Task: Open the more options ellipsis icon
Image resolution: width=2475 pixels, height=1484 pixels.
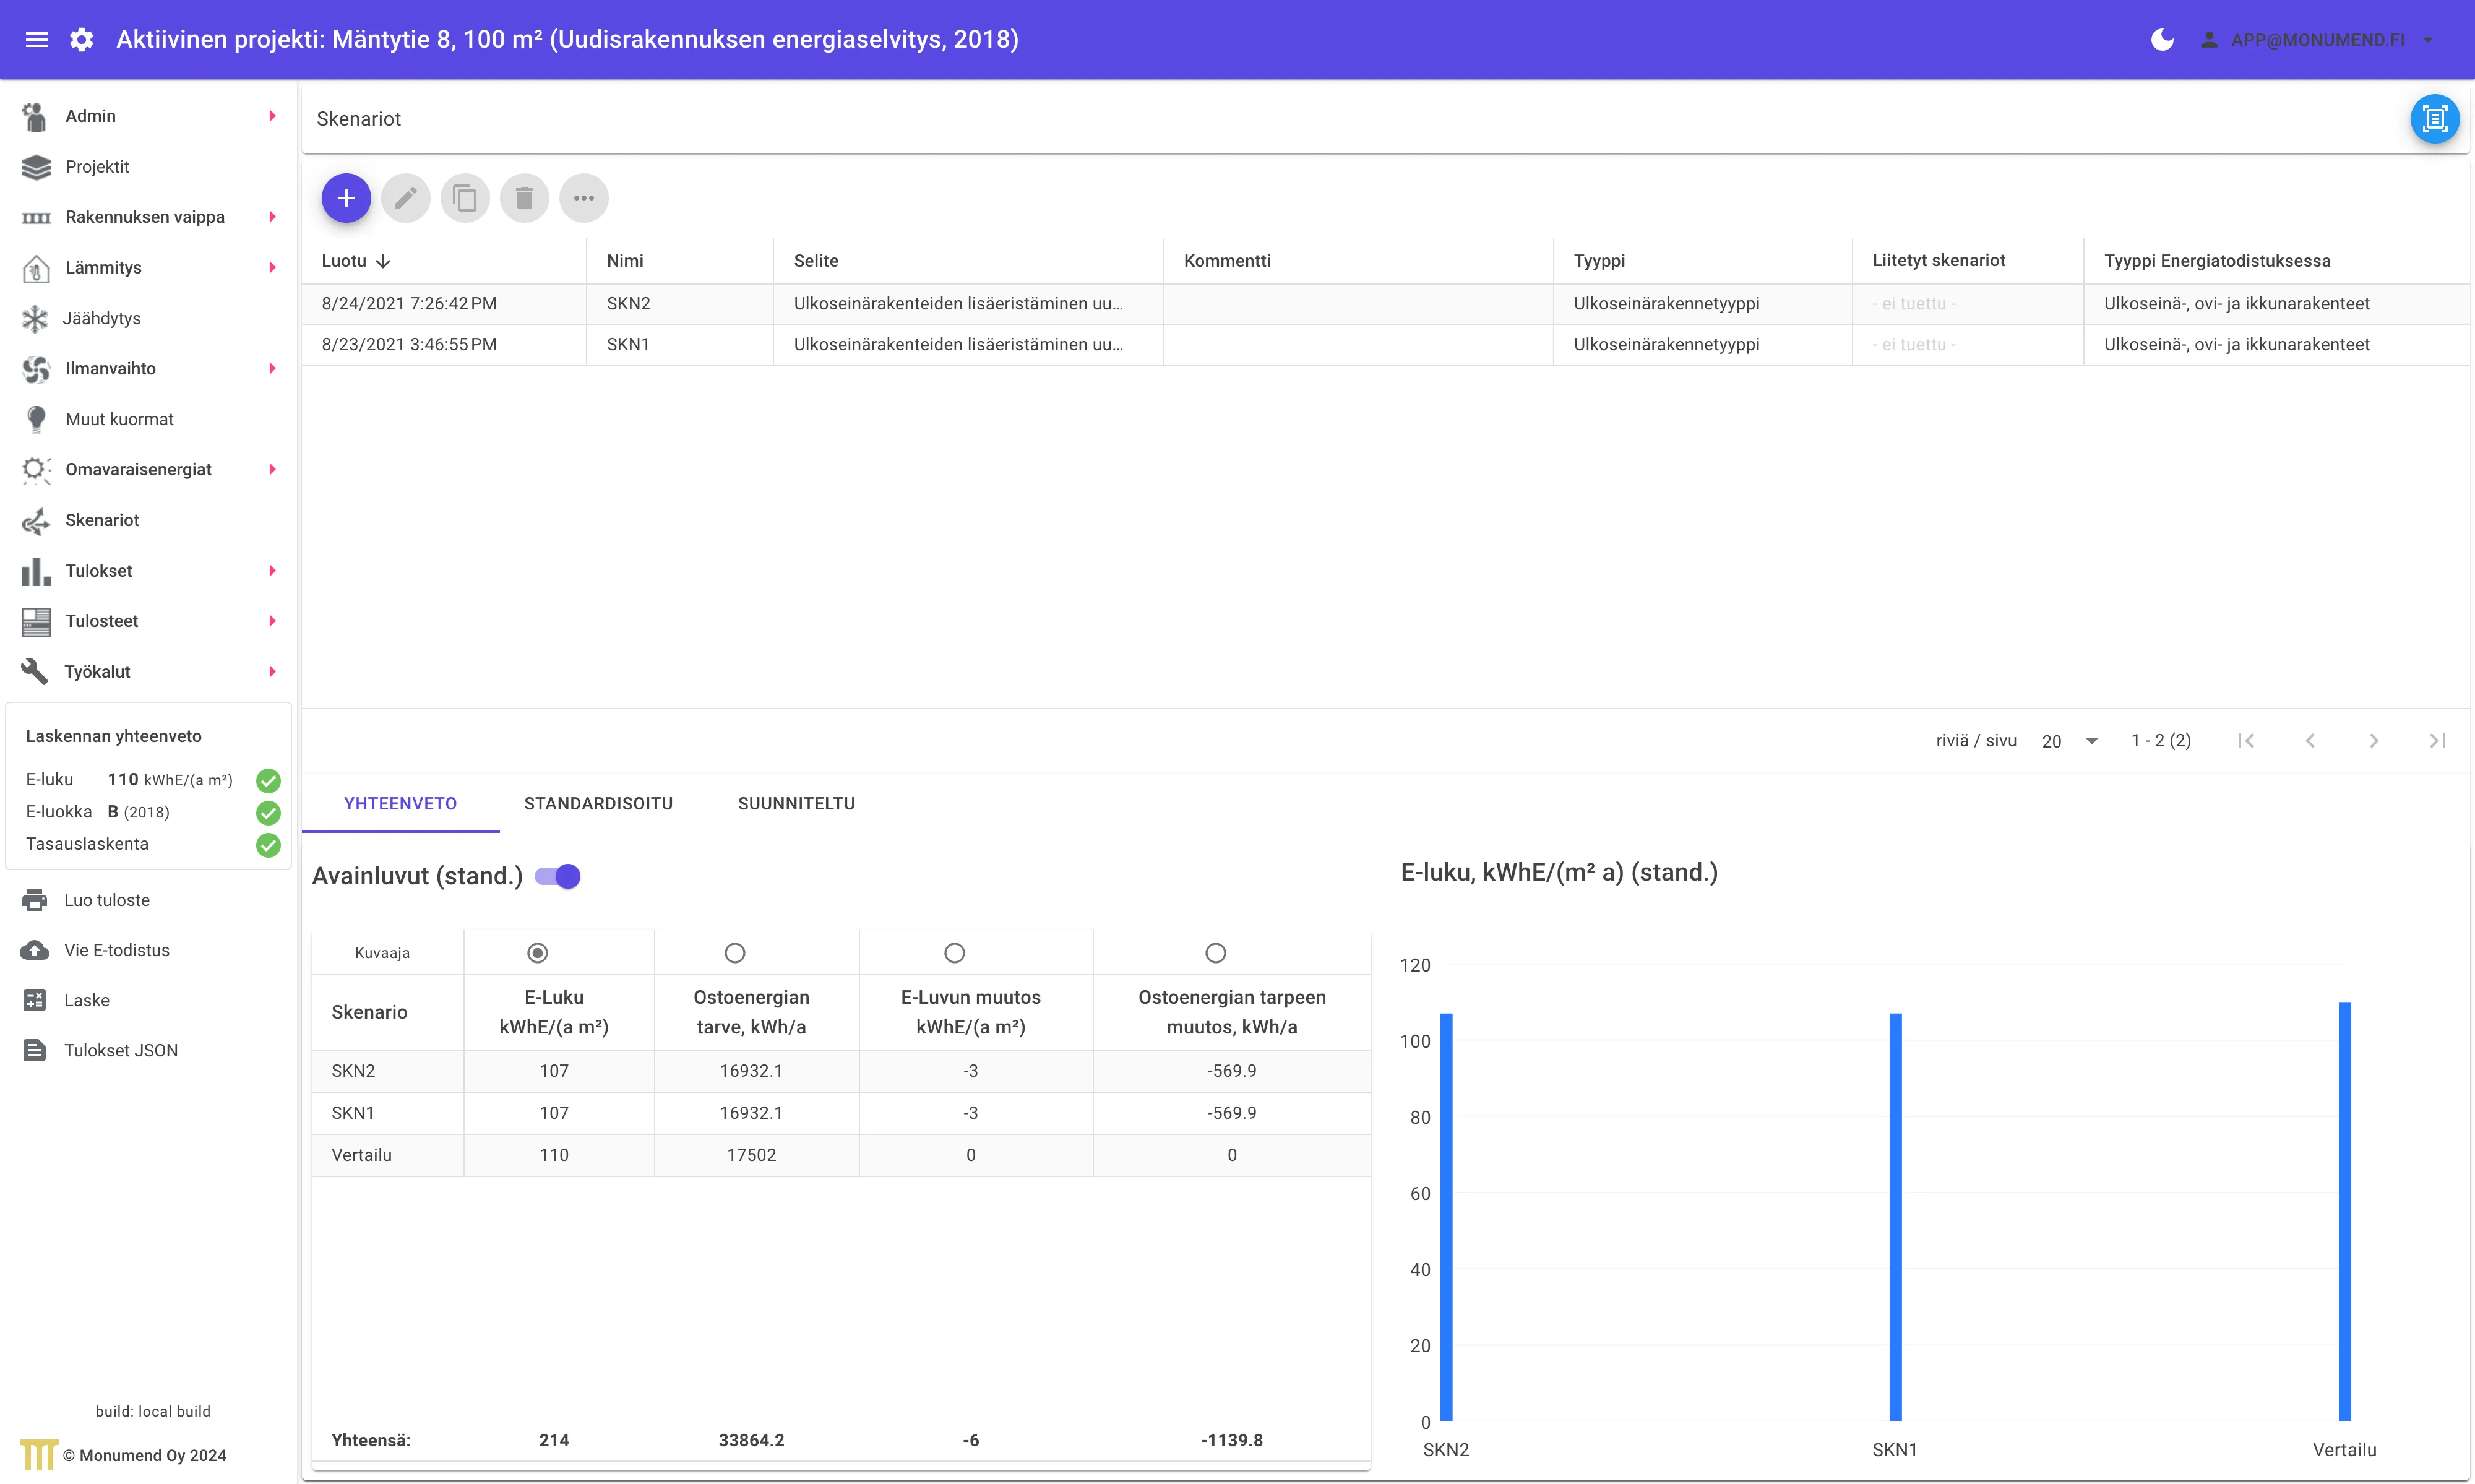Action: (x=583, y=198)
